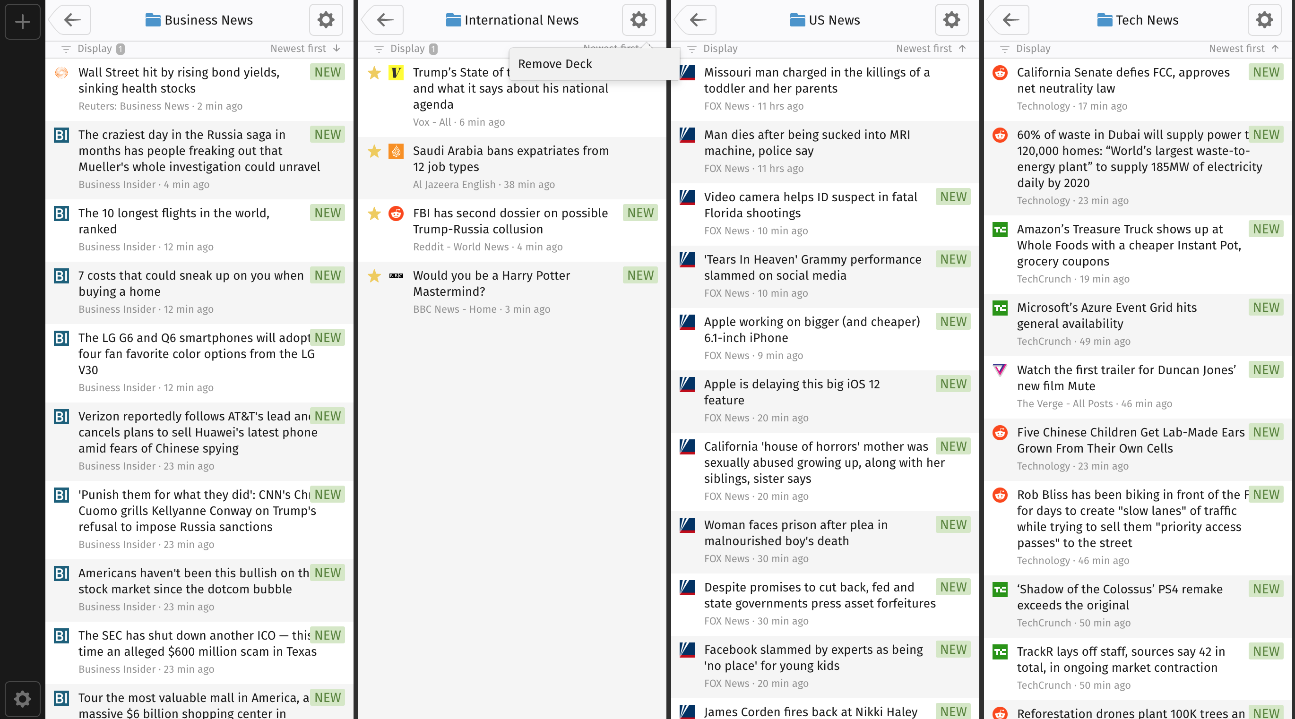Unstar the FBI second dossier article
The height and width of the screenshot is (719, 1295).
pos(374,213)
